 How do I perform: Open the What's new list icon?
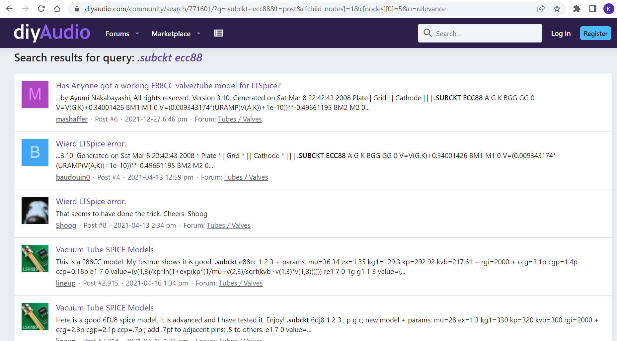point(218,33)
